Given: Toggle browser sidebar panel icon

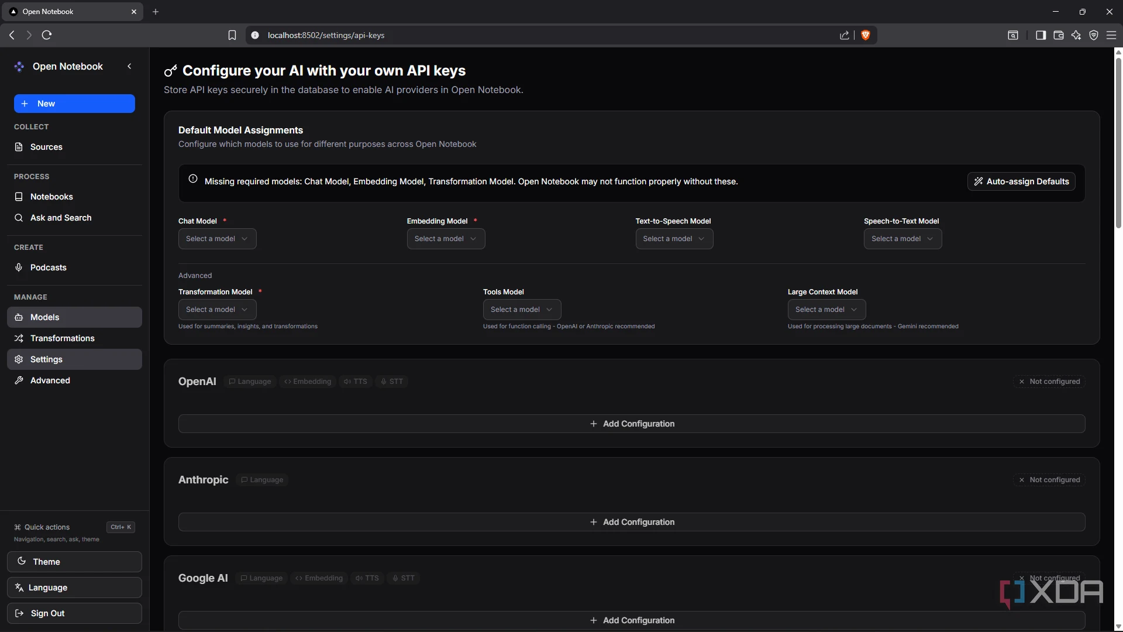Looking at the screenshot, I should (x=1041, y=35).
